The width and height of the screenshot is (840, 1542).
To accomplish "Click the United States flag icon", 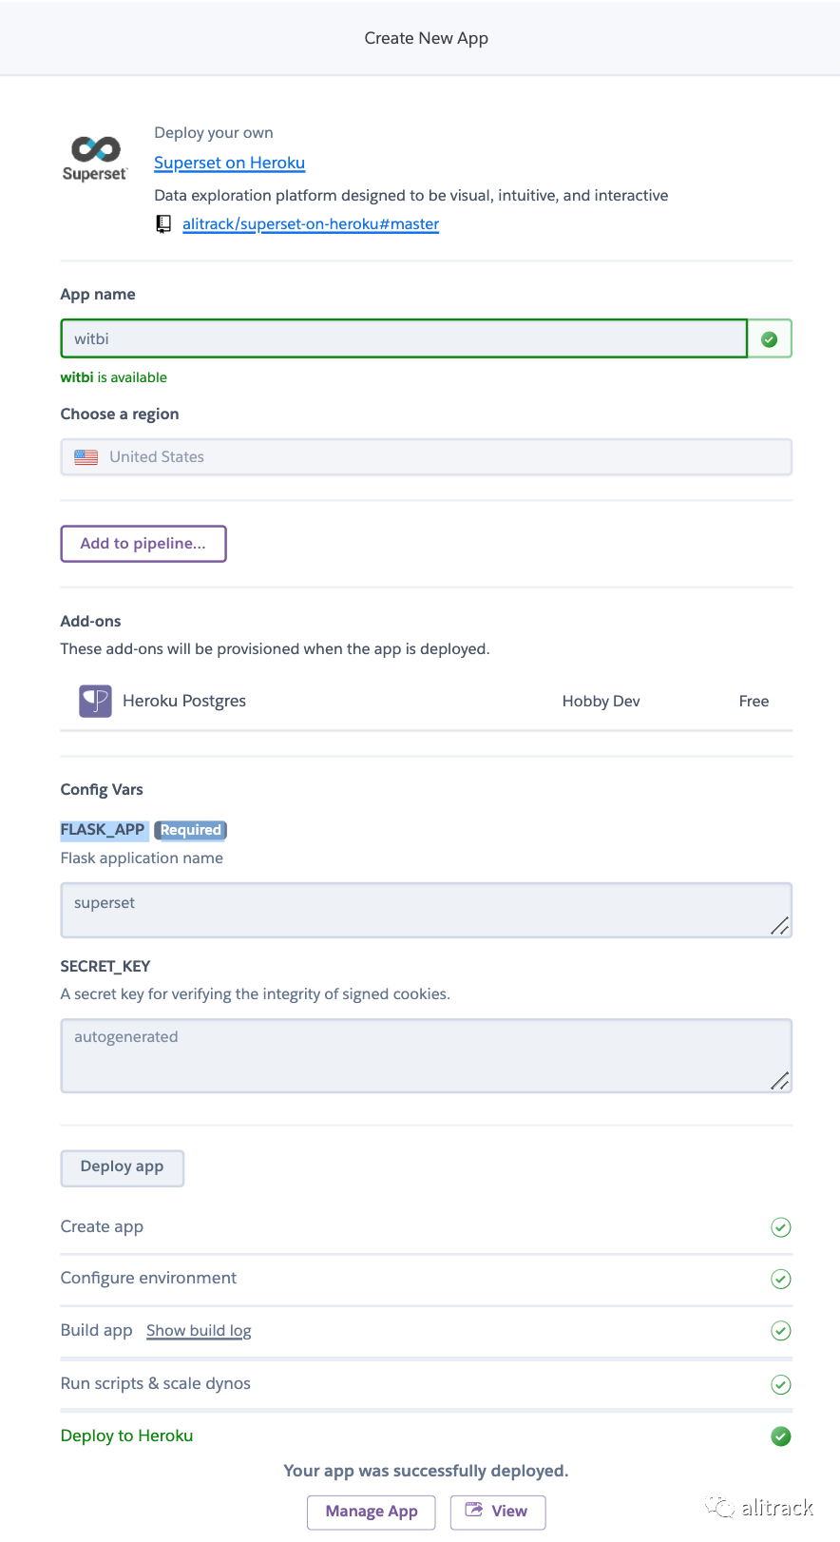I will click(x=86, y=457).
